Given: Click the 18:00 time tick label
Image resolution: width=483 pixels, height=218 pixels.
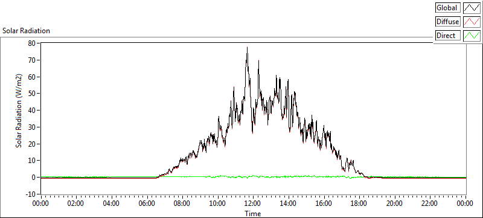Looking at the screenshot, I should point(359,204).
